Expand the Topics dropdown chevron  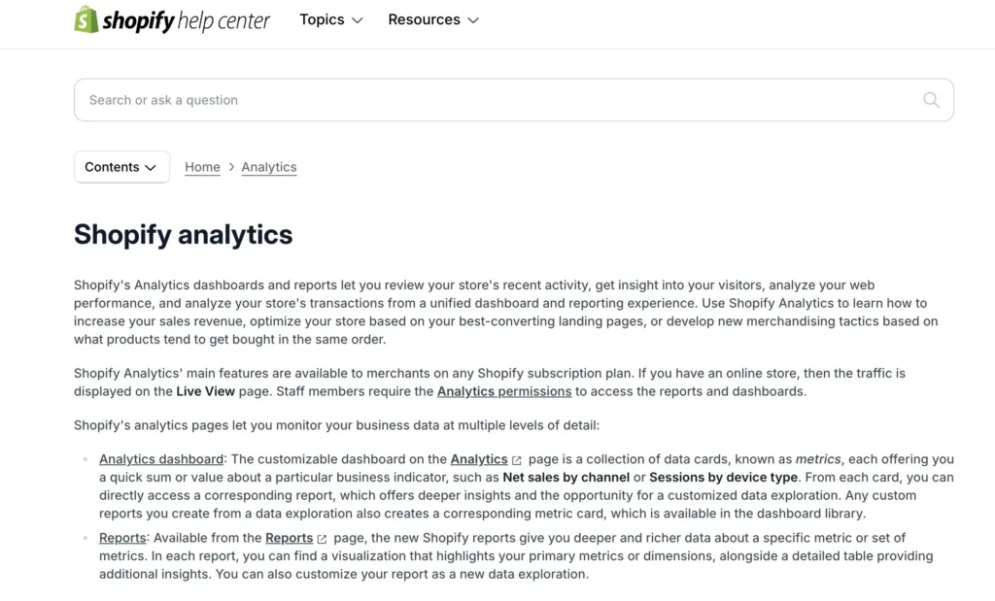pyautogui.click(x=357, y=19)
